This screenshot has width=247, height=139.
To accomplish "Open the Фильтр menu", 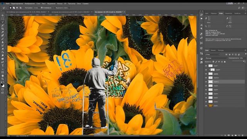I will 60,3.
